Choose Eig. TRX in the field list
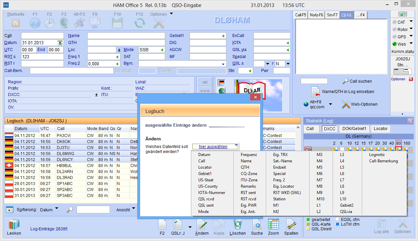 [280, 155]
